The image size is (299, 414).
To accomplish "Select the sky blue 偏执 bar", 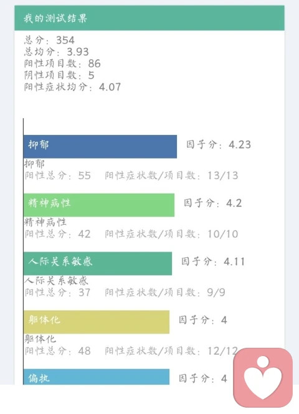I will point(97,377).
